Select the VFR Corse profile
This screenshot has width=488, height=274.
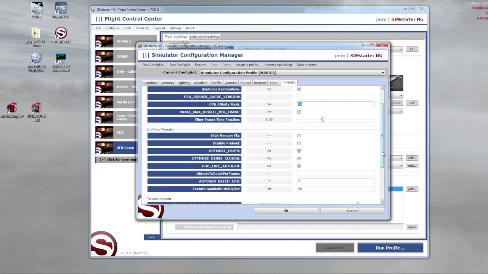pyautogui.click(x=126, y=148)
